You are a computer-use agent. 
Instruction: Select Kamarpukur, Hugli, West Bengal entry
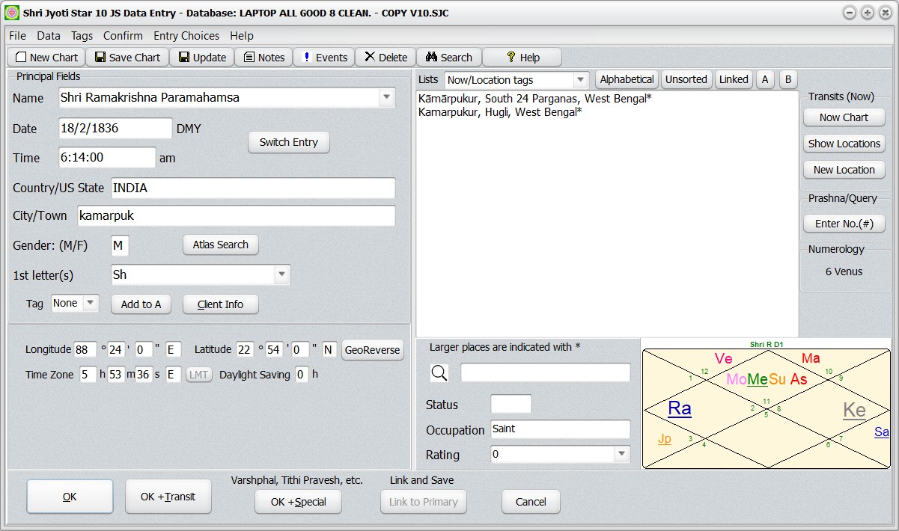(501, 112)
